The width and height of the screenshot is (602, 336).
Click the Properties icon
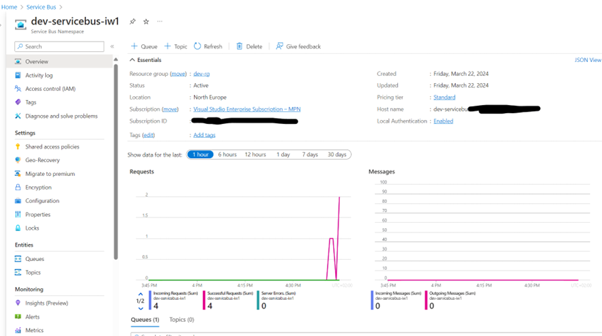[x=18, y=215]
